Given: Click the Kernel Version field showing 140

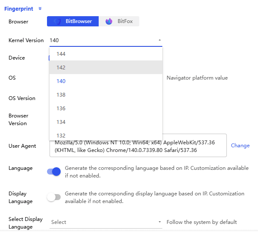Looking at the screenshot, I should [x=106, y=40].
